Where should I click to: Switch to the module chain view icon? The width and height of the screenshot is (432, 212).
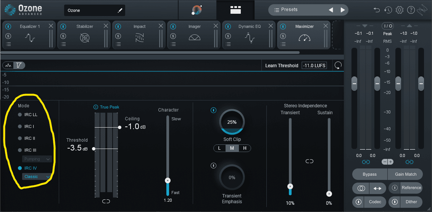[x=235, y=10]
